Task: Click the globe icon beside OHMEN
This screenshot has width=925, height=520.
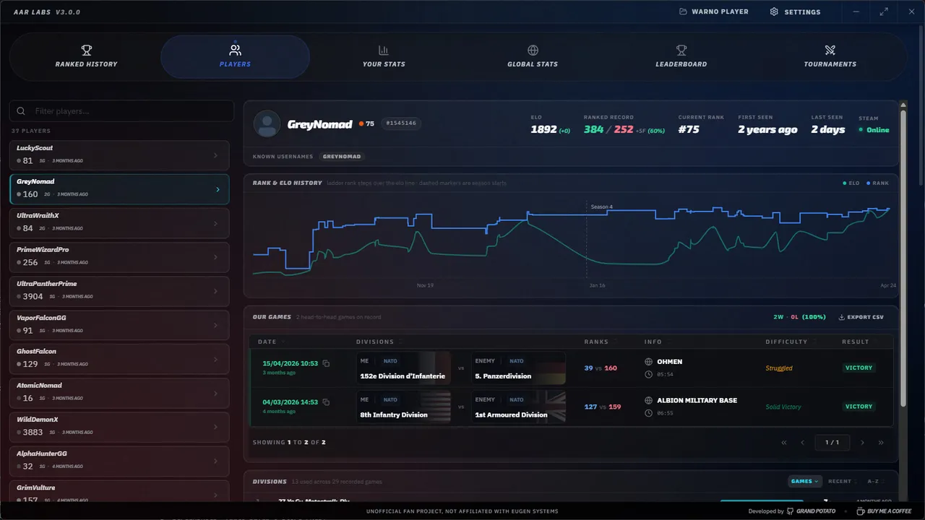Action: click(649, 362)
